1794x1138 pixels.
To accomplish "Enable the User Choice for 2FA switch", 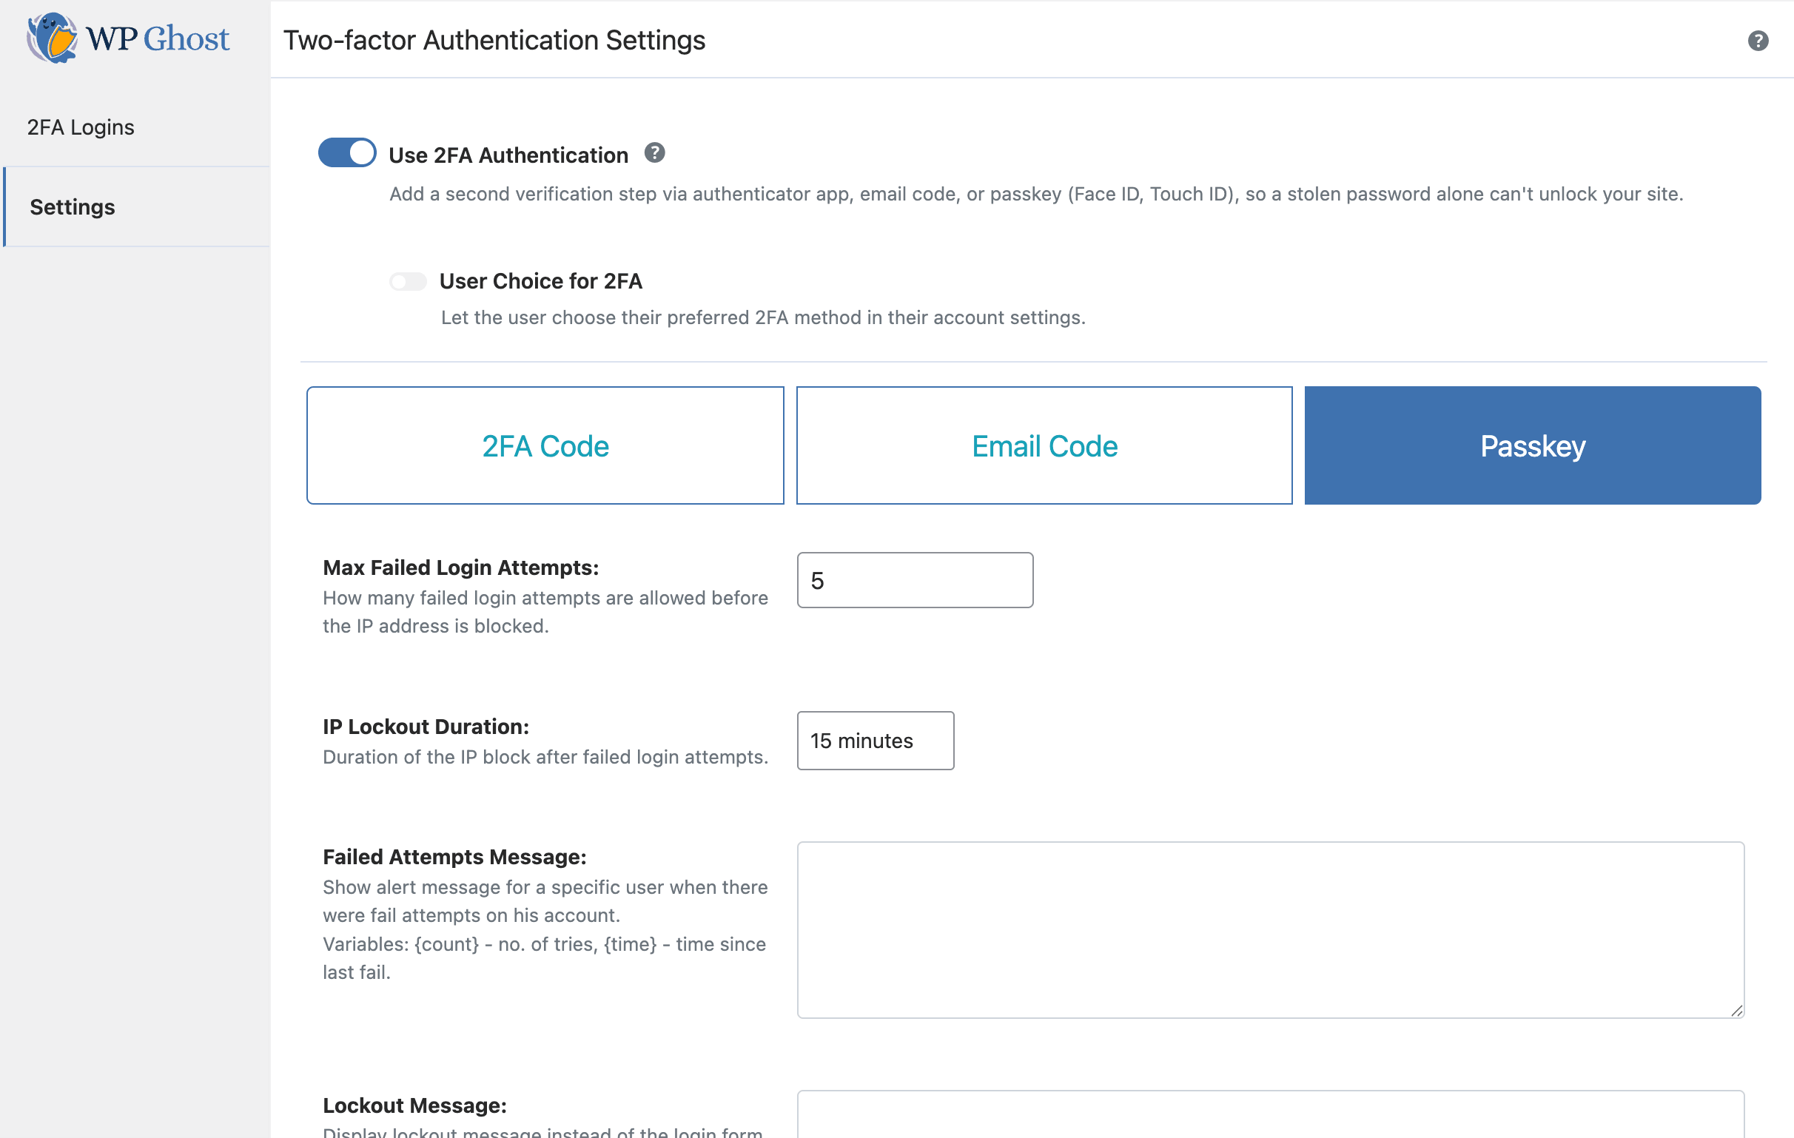I will 408,281.
